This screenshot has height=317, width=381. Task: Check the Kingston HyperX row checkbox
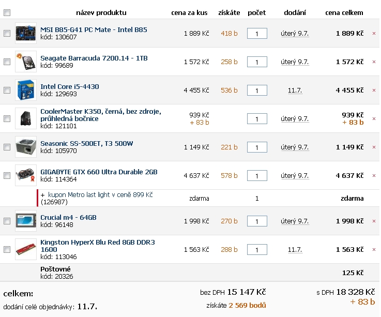[7, 249]
